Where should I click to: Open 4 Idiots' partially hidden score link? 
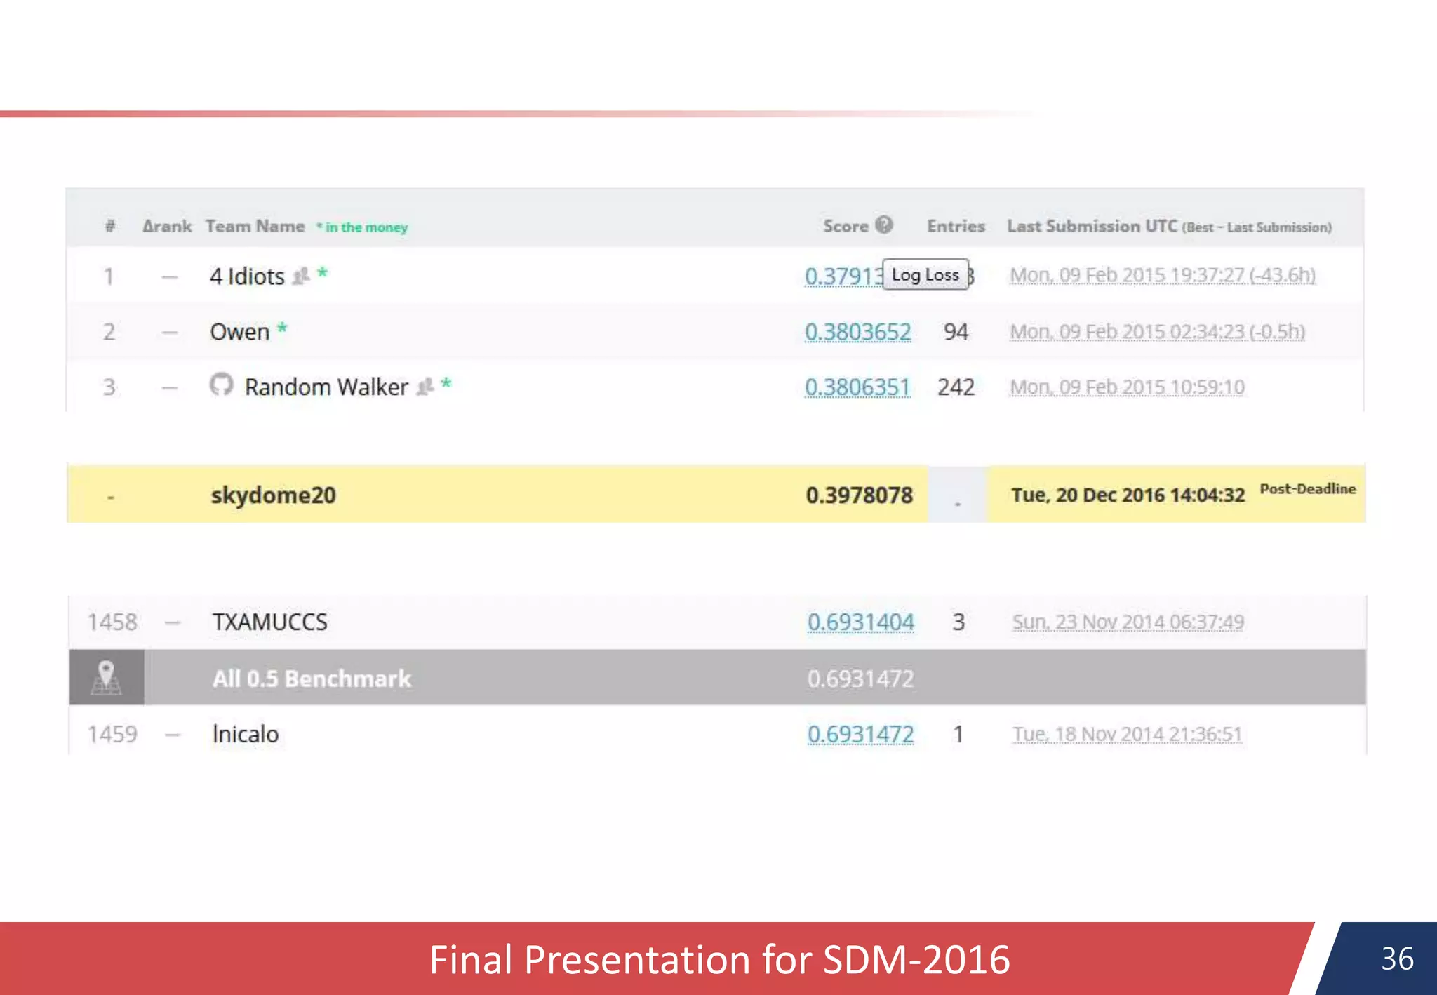[844, 276]
